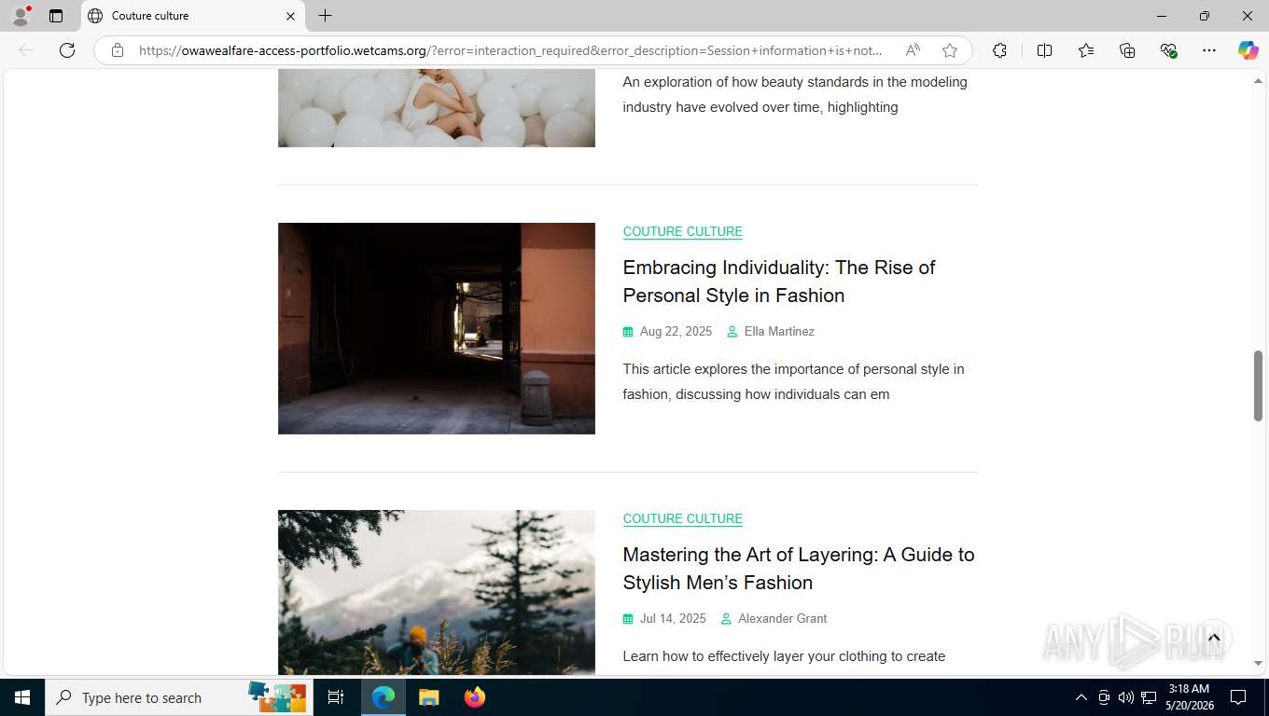Add this page to favorites star
The width and height of the screenshot is (1269, 716).
point(950,50)
